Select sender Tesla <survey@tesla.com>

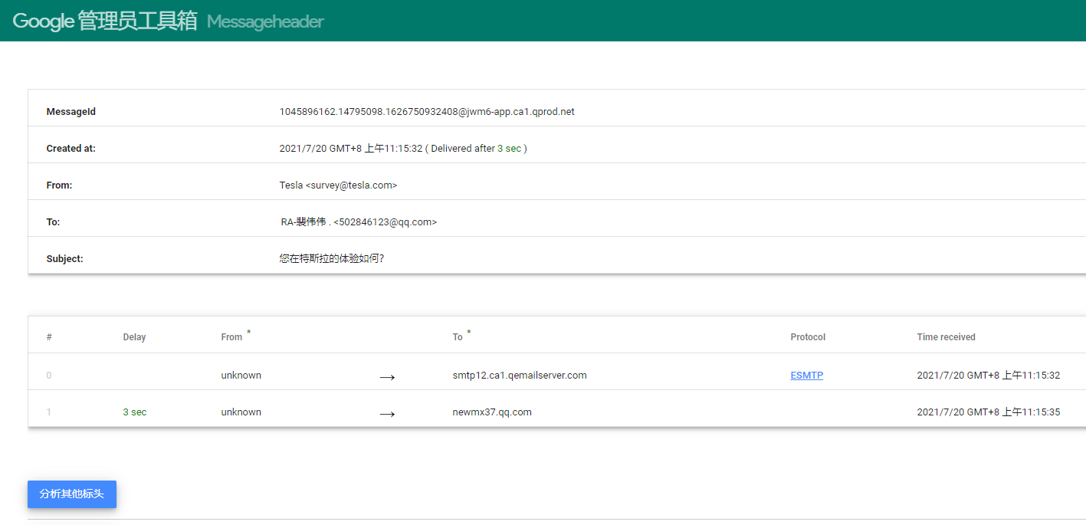(339, 185)
